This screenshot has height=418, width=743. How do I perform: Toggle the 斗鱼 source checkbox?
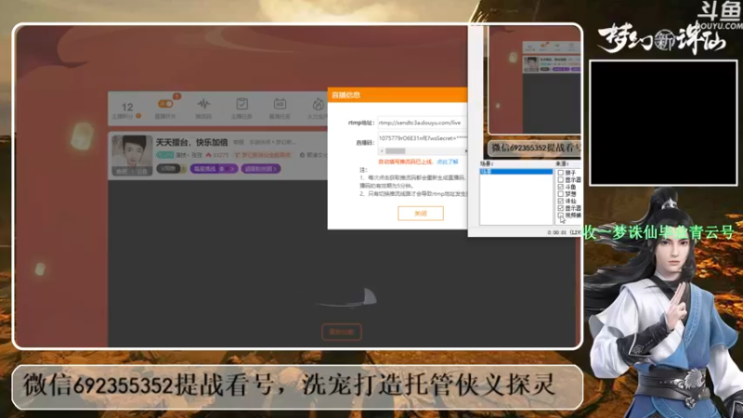coord(561,188)
